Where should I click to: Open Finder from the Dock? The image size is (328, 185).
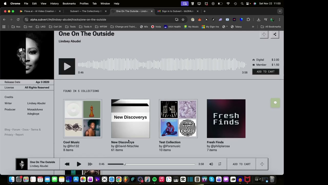pos(12,179)
